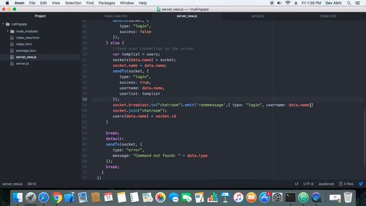Open index_new.html in the tree view
This screenshot has width=366, height=206.
(27, 38)
